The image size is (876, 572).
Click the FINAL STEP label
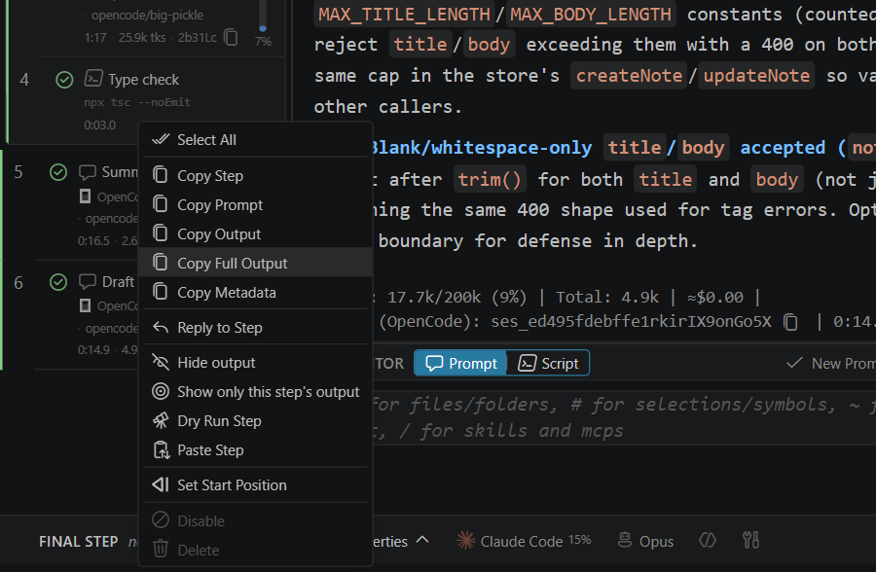(x=79, y=542)
